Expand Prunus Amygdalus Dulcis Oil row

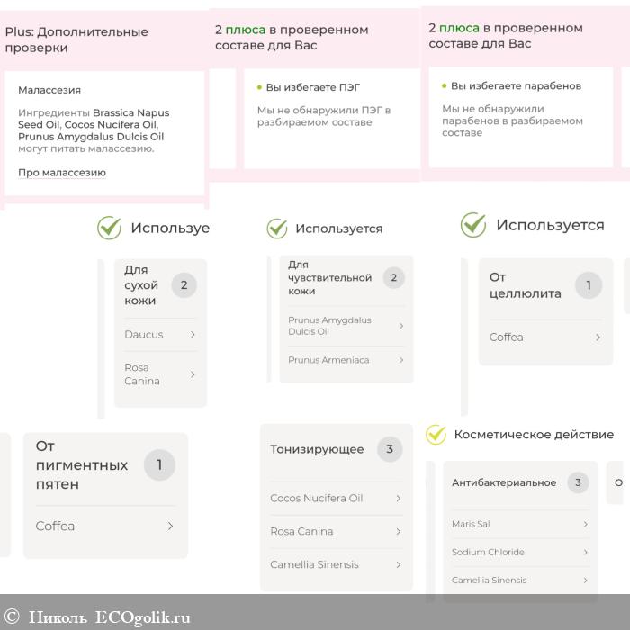coord(400,326)
